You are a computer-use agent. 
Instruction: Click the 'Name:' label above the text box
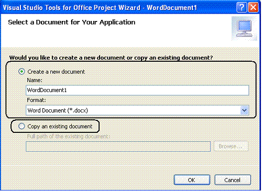(x=35, y=80)
